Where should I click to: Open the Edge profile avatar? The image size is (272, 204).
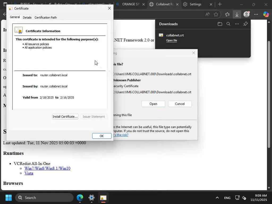pyautogui.click(x=246, y=14)
